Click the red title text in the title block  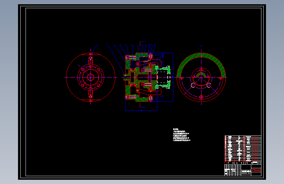pos(256,170)
